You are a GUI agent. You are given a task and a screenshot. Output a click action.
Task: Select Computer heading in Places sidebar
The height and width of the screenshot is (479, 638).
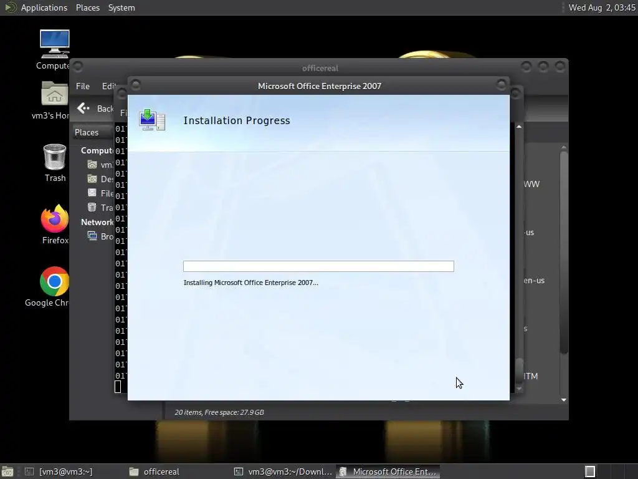pos(97,150)
